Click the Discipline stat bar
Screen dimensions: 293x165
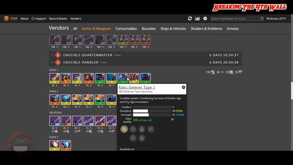[152, 111]
